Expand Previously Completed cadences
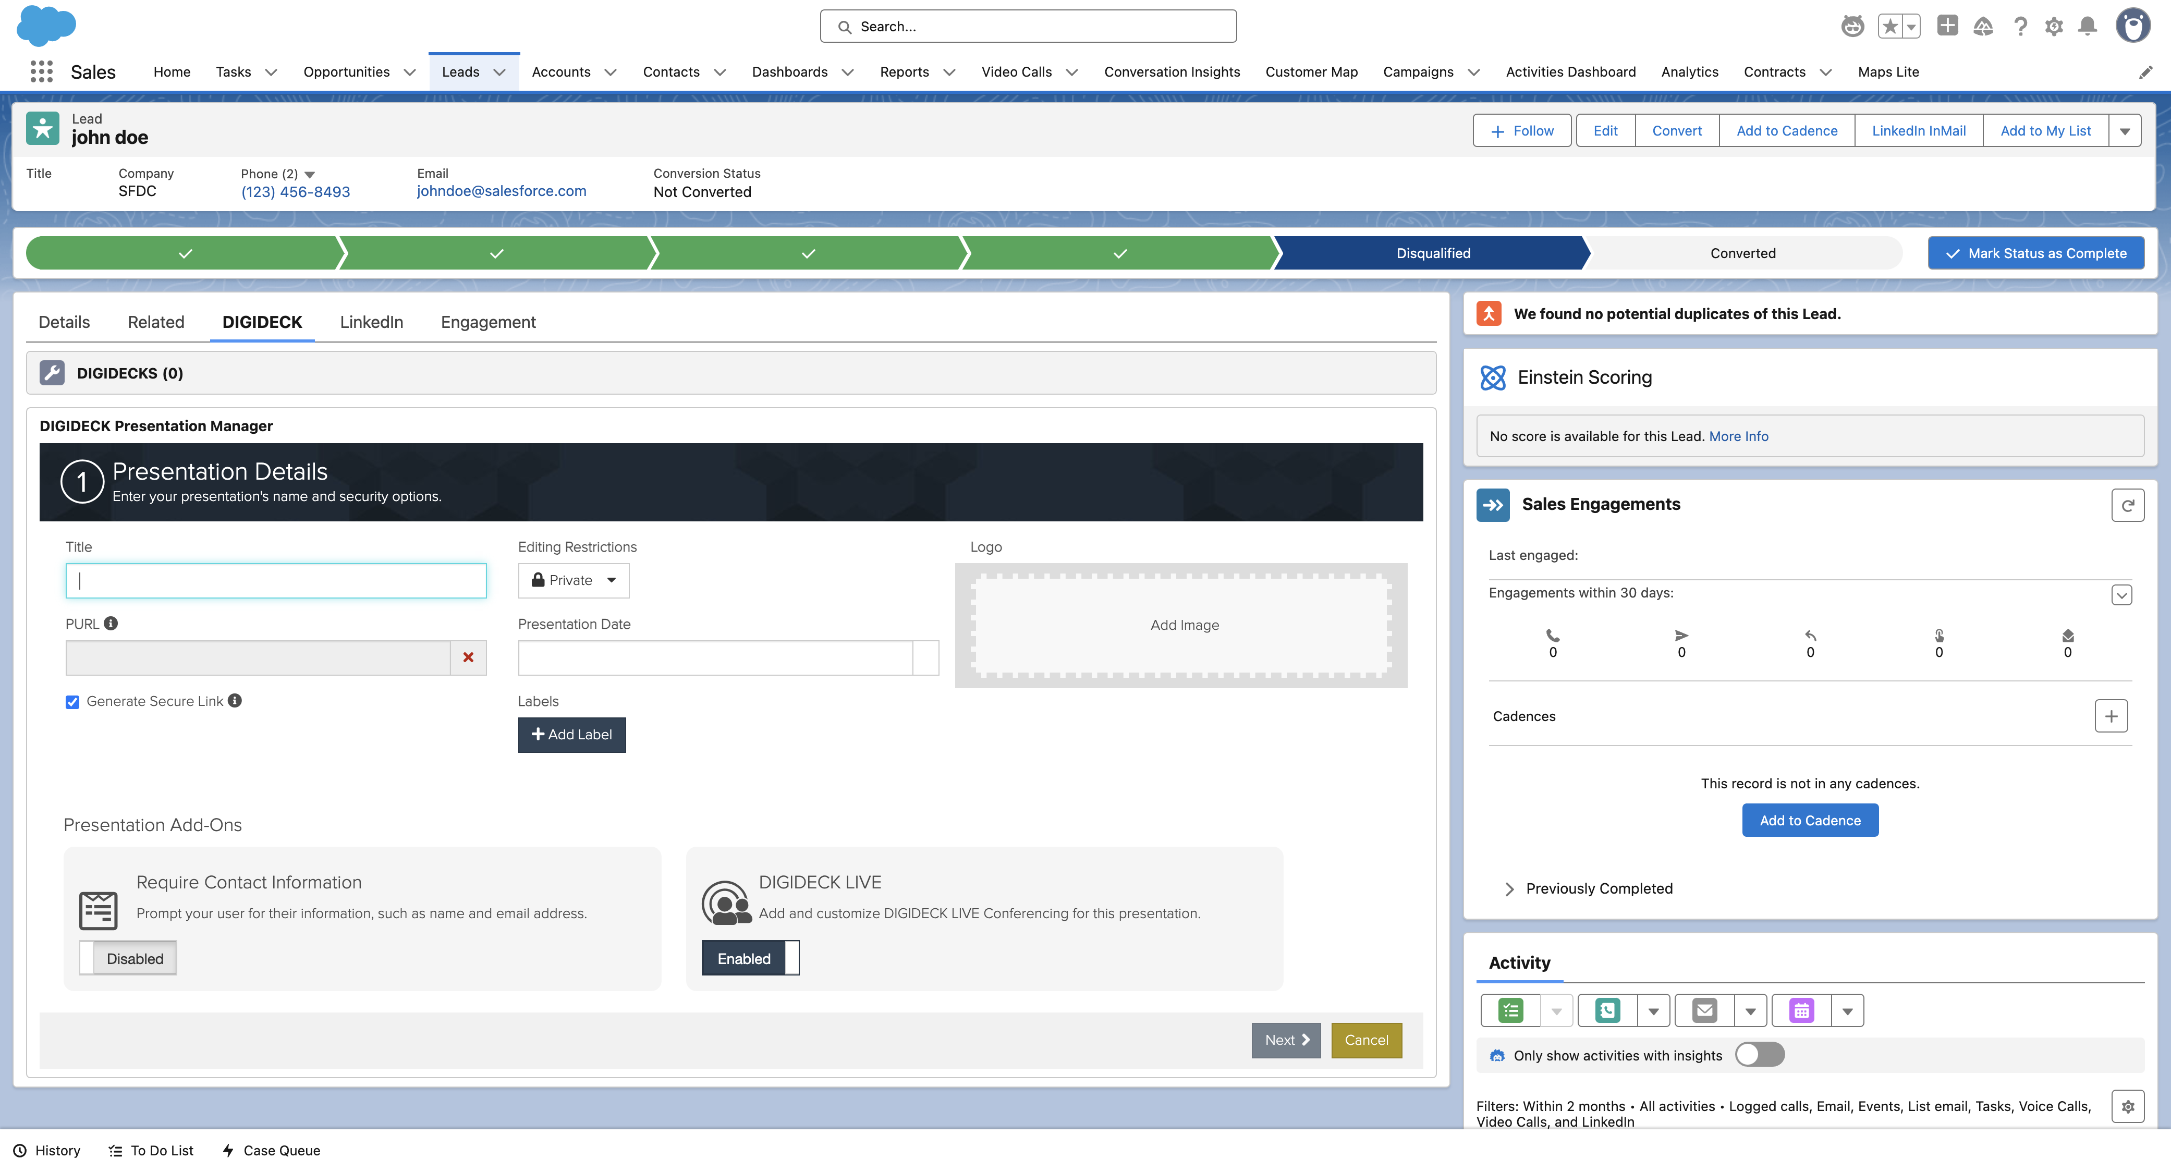 (x=1508, y=888)
